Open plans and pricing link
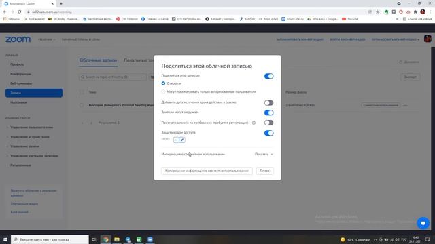The width and height of the screenshot is (435, 244). pyautogui.click(x=81, y=39)
